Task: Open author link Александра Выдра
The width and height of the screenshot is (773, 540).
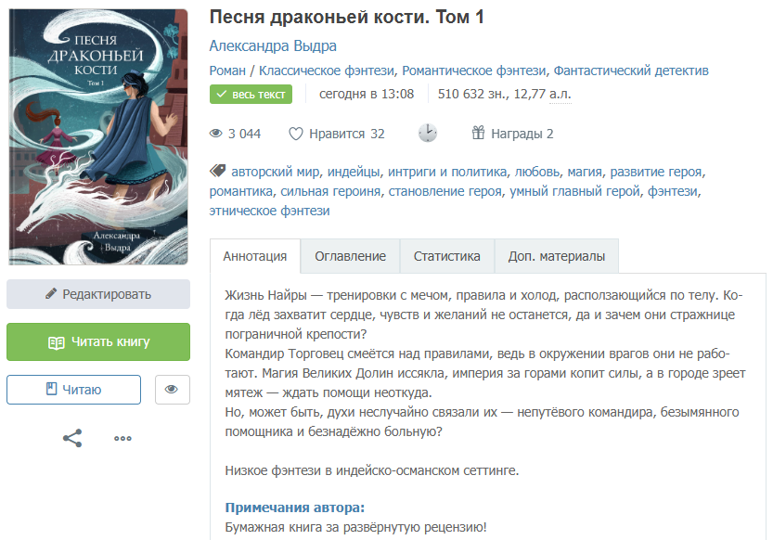Action: (273, 45)
